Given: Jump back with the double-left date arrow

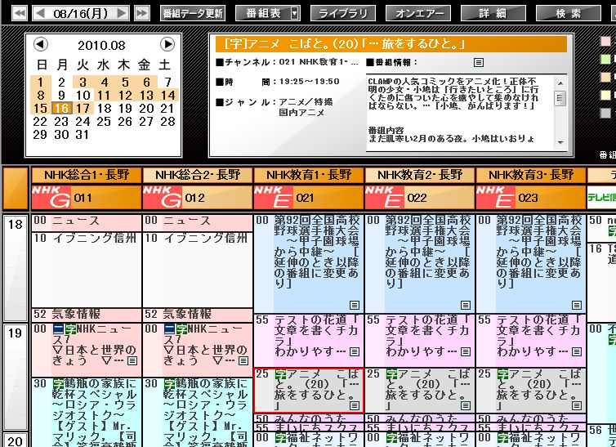Looking at the screenshot, I should pyautogui.click(x=20, y=13).
